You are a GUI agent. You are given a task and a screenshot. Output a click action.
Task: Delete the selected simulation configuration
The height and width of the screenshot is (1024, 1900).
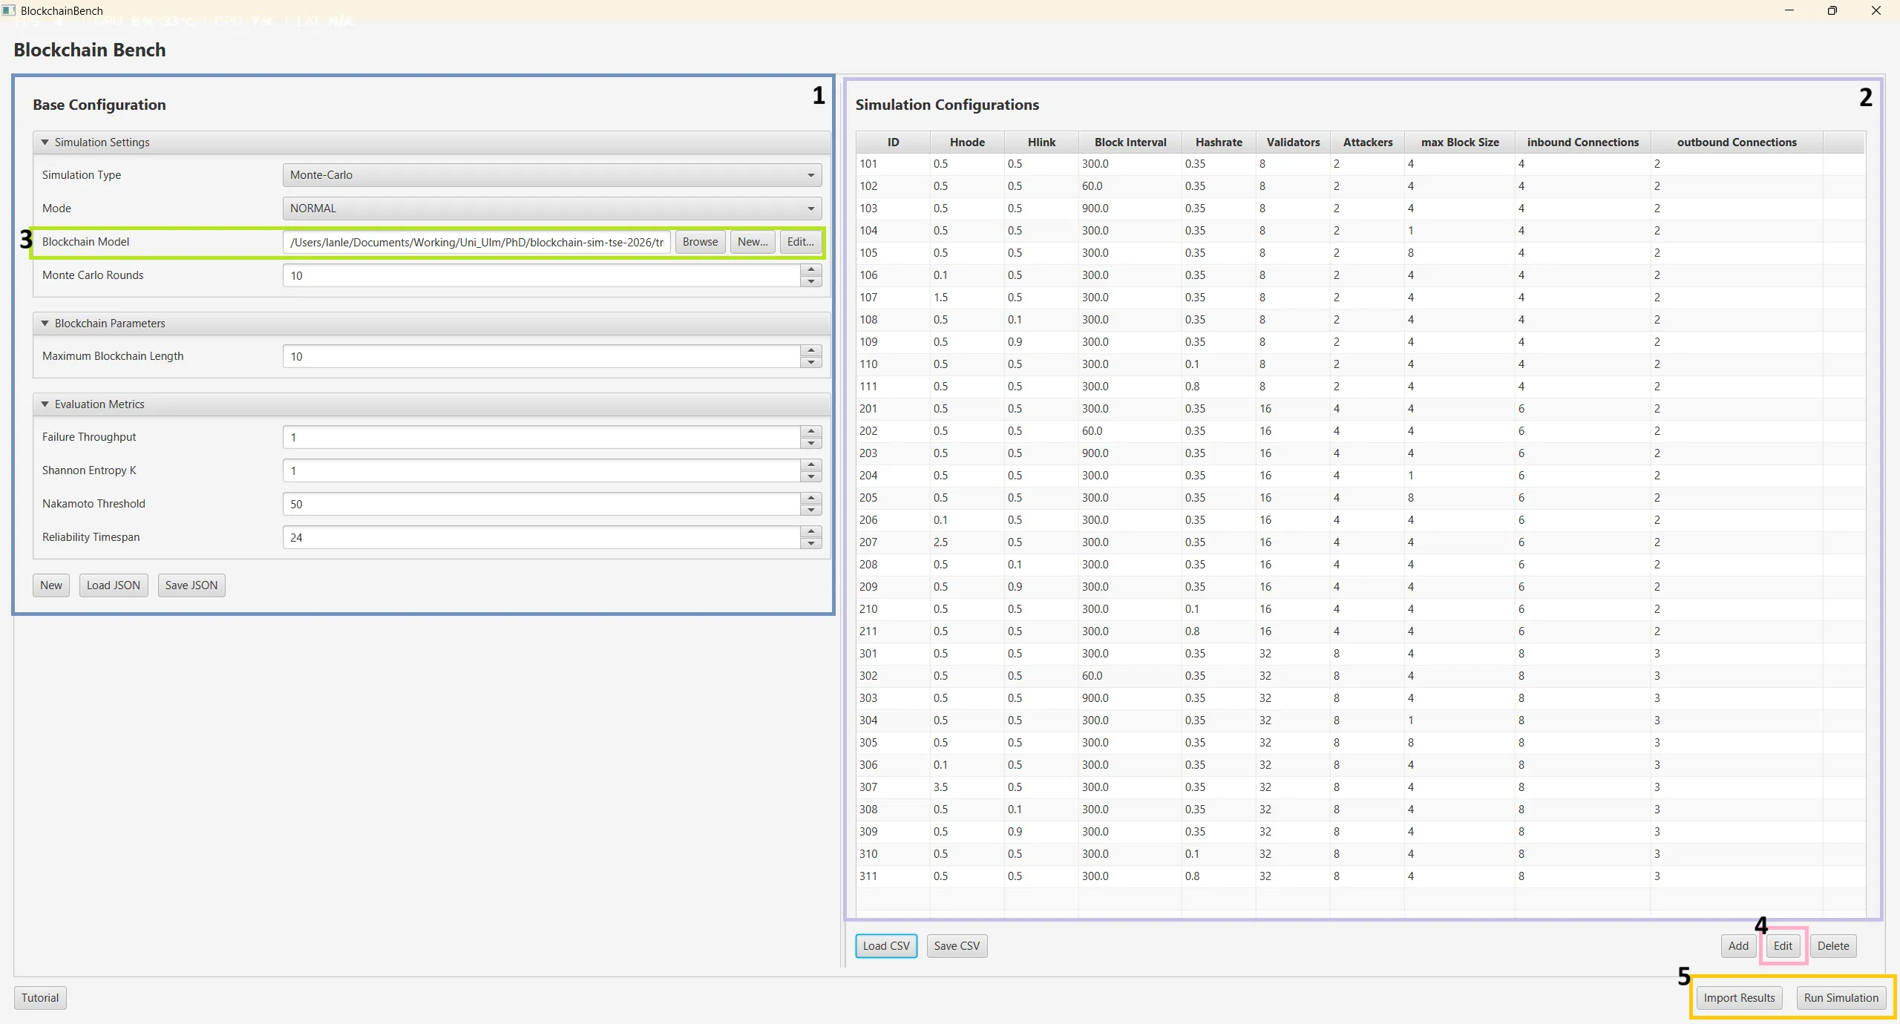pyautogui.click(x=1833, y=946)
